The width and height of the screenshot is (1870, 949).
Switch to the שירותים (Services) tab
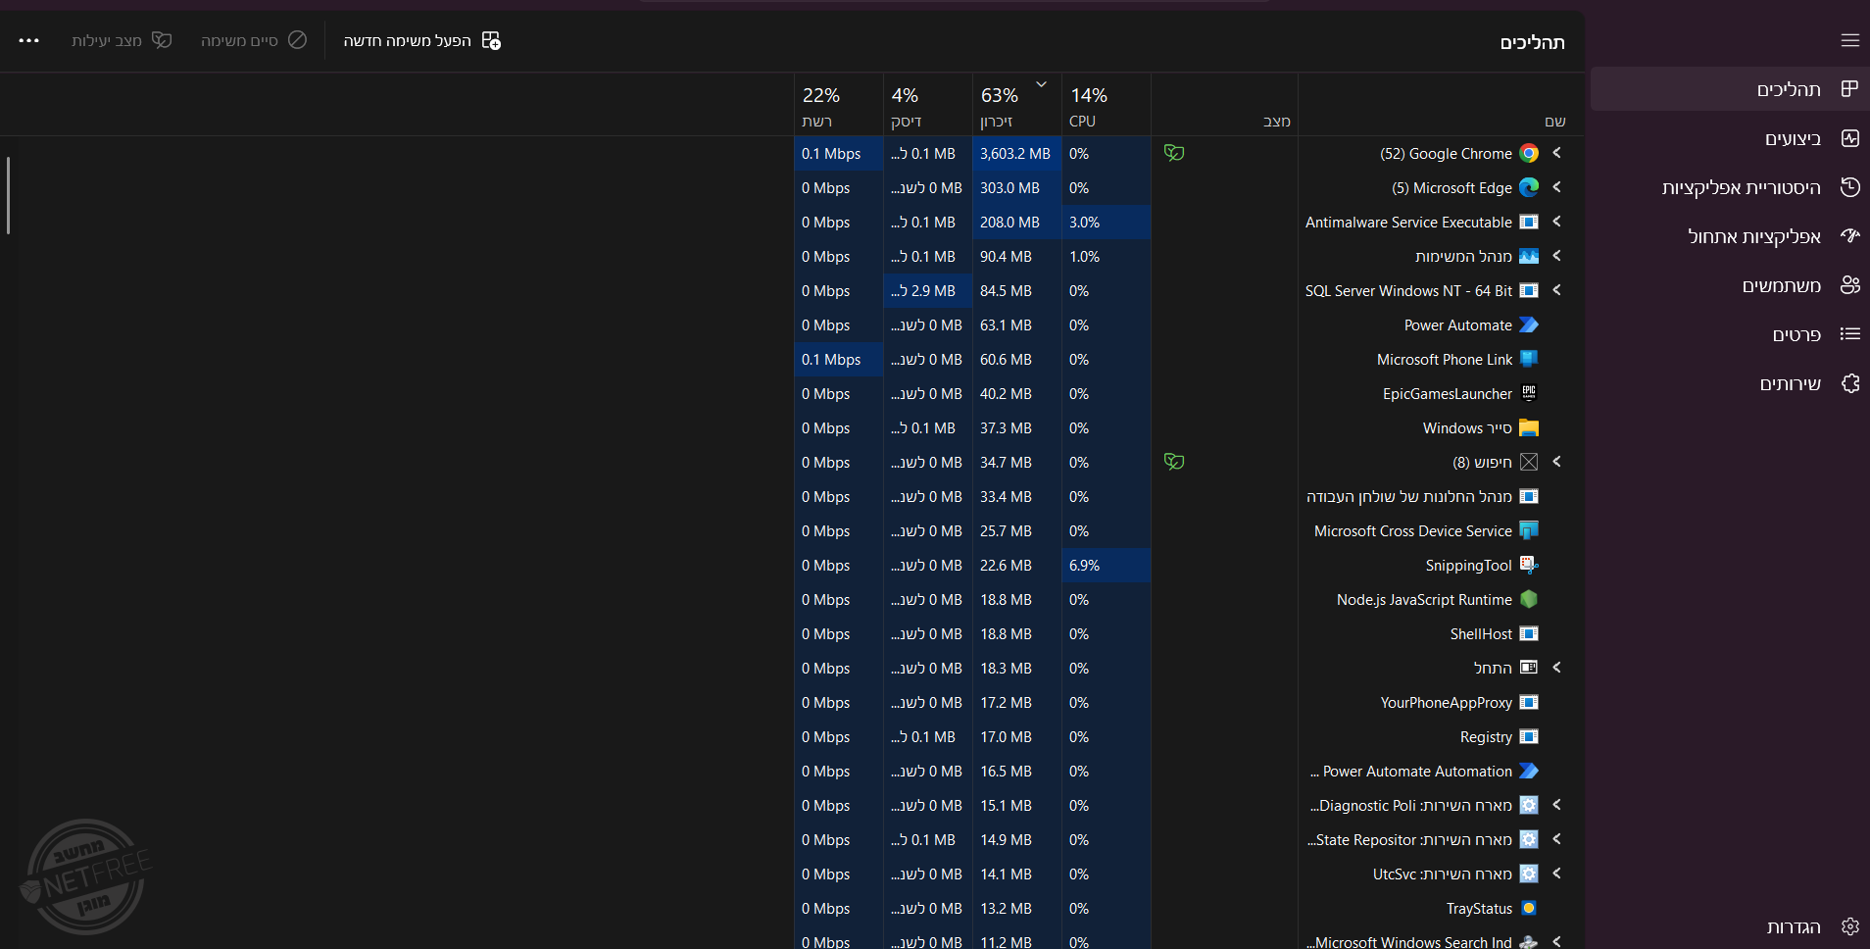point(1791,383)
